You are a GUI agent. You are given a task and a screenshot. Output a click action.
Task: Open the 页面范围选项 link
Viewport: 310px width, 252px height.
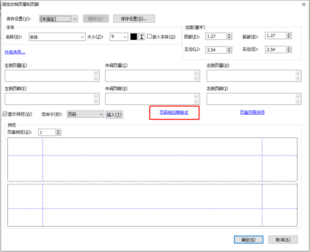pyautogui.click(x=252, y=112)
